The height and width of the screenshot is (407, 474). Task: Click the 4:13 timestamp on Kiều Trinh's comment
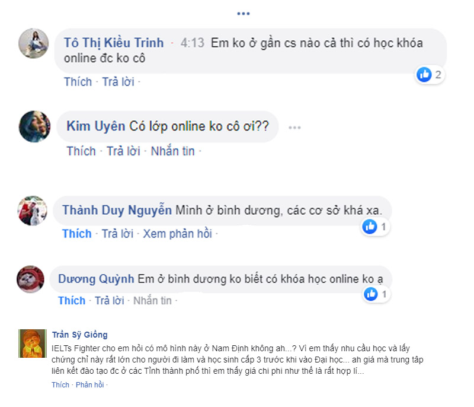[192, 43]
